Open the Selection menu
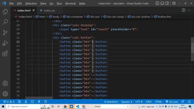This screenshot has width=194, height=109. [31, 3]
